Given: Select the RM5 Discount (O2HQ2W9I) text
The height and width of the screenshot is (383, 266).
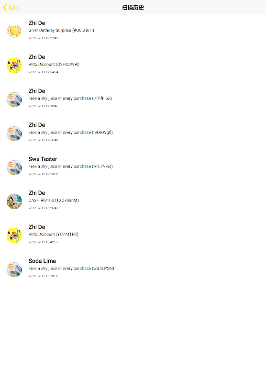Looking at the screenshot, I should [x=54, y=64].
